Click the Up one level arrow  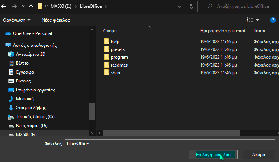31,6
